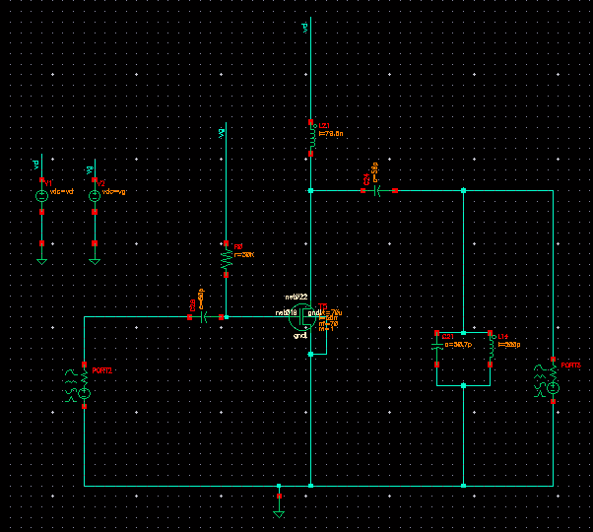Click the vg wire label above the resistor
Viewport: 593px width, 532px height.
pos(221,133)
